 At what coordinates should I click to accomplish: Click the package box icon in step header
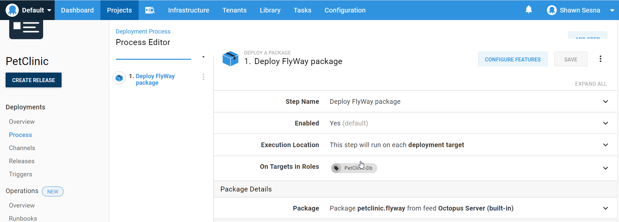coord(230,59)
